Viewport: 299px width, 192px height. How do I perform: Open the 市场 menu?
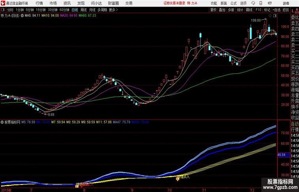click(x=53, y=3)
